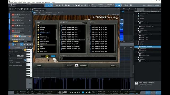Select the Arrow tool in main toolbar

point(48,5)
